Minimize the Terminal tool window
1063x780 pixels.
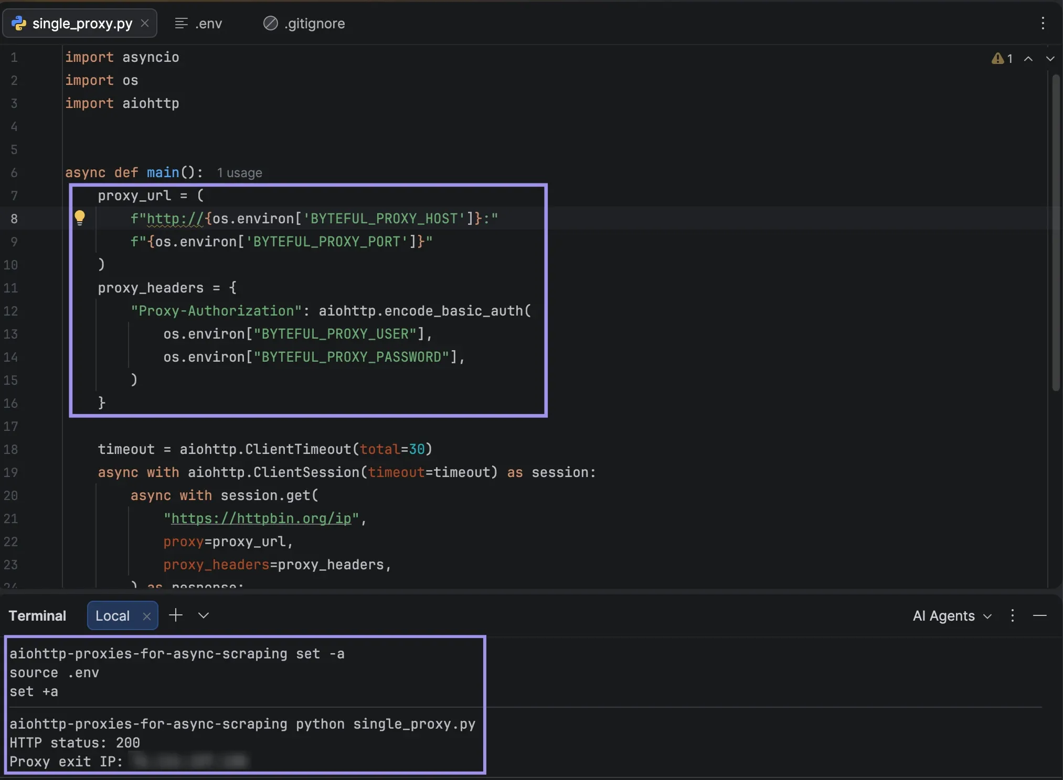pos(1040,615)
